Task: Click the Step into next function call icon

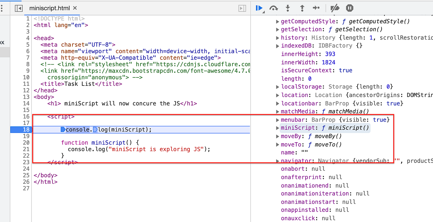Action: [x=288, y=8]
